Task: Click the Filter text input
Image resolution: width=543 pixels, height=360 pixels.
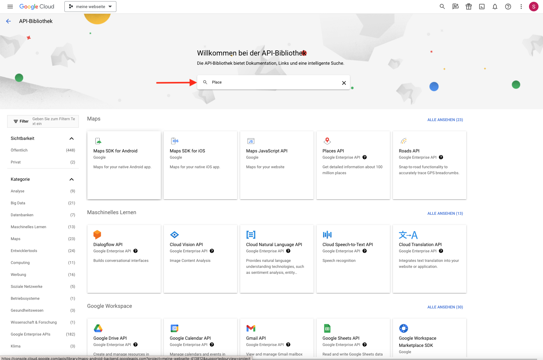Action: pos(55,121)
